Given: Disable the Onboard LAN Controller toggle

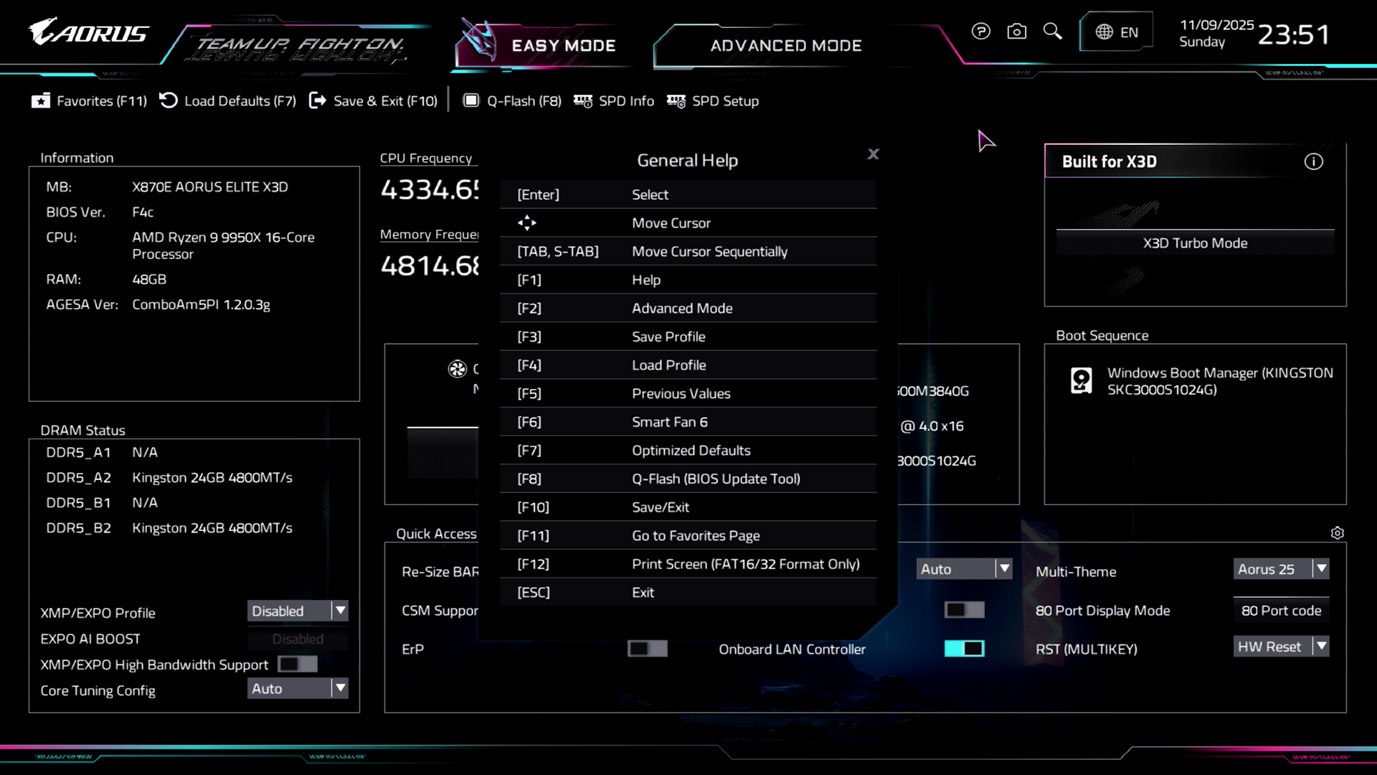Looking at the screenshot, I should click(964, 649).
